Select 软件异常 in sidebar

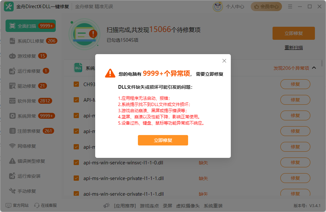pyautogui.click(x=31, y=101)
